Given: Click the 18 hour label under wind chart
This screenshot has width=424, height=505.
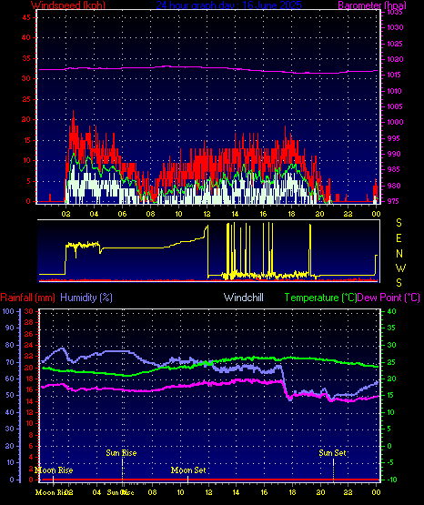Looking at the screenshot, I should [291, 214].
